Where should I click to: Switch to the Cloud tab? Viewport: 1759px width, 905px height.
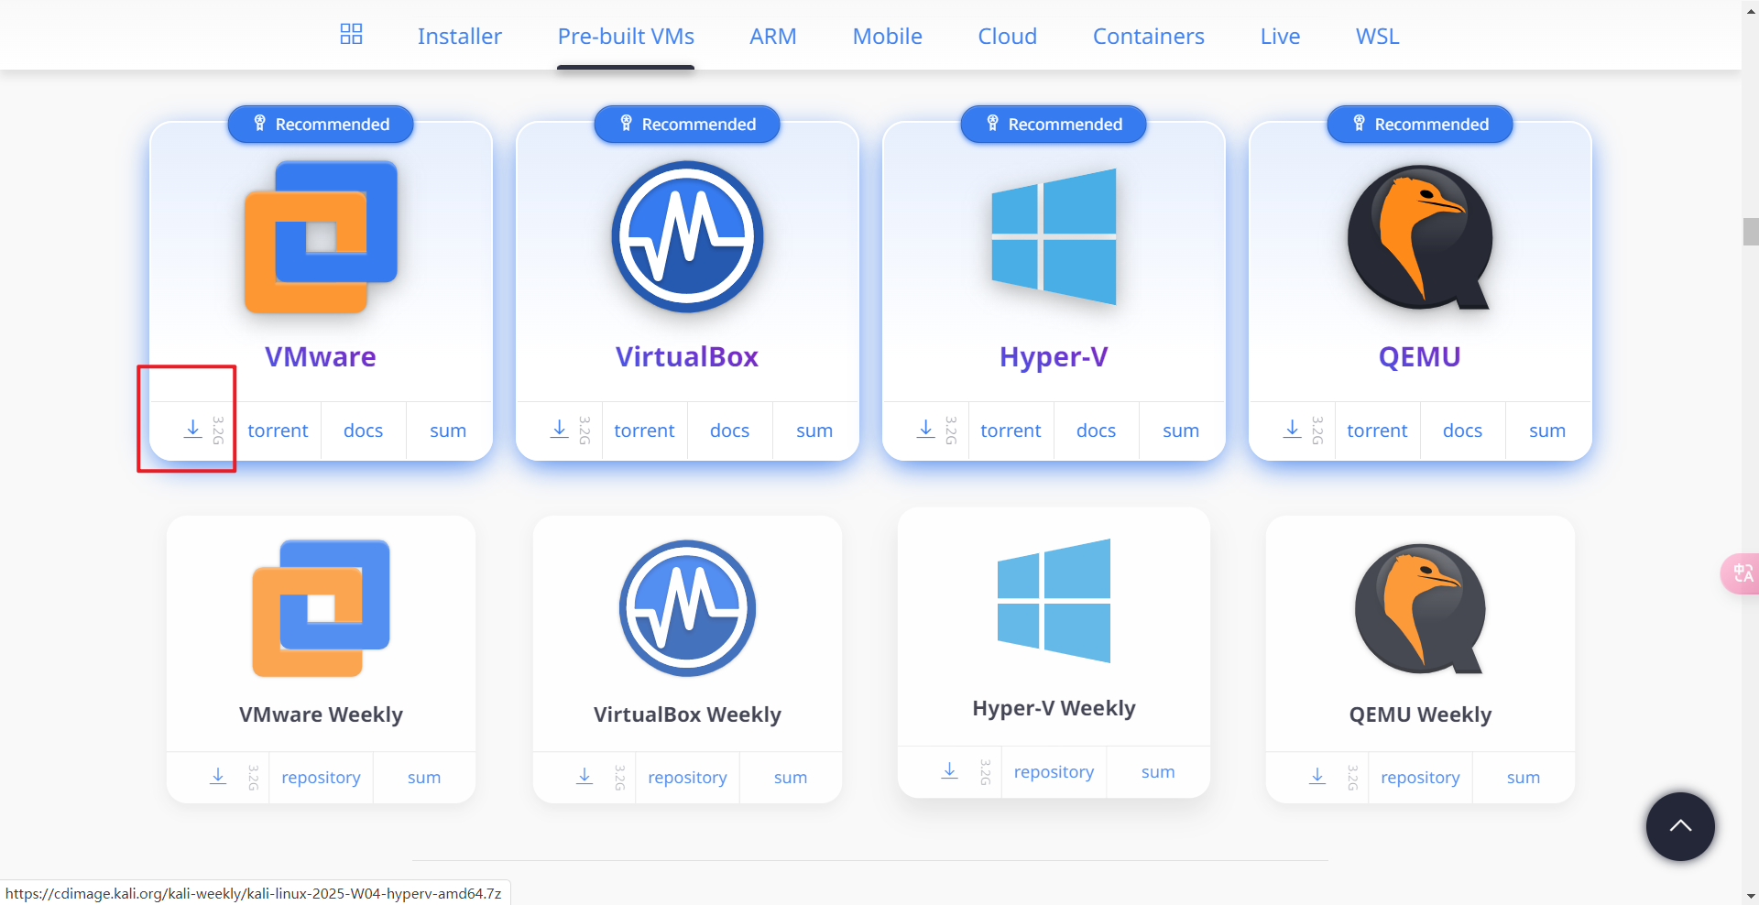1008,36
